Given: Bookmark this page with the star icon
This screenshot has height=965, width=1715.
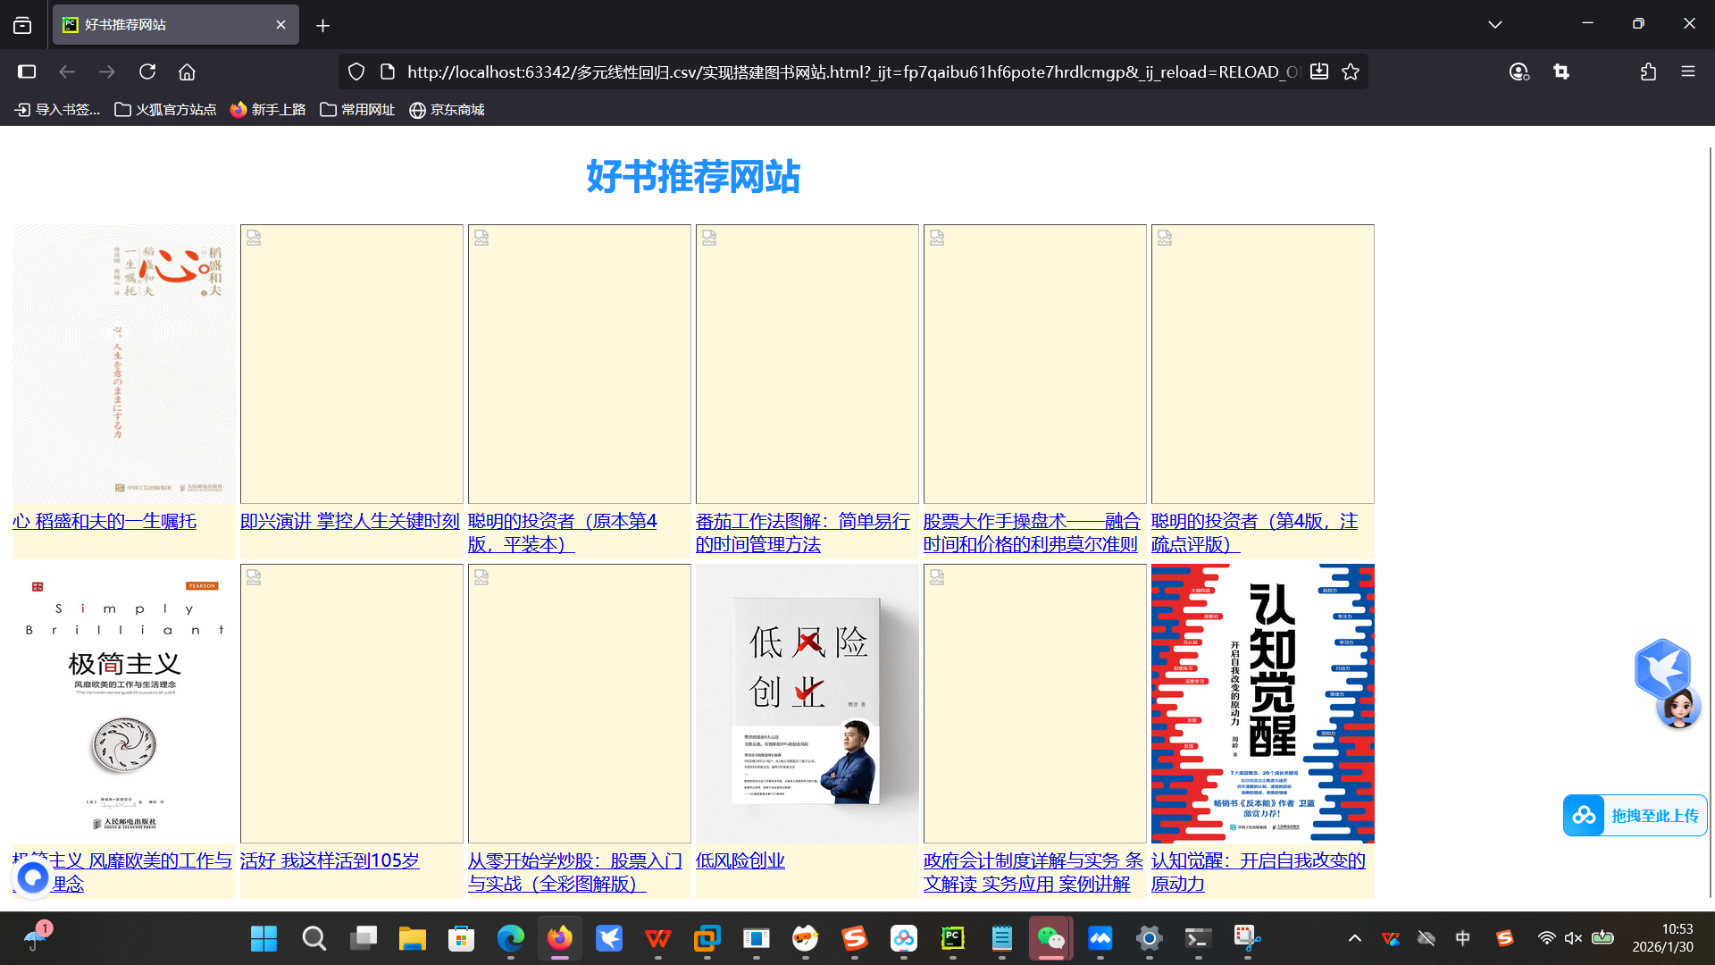Looking at the screenshot, I should click(x=1351, y=71).
